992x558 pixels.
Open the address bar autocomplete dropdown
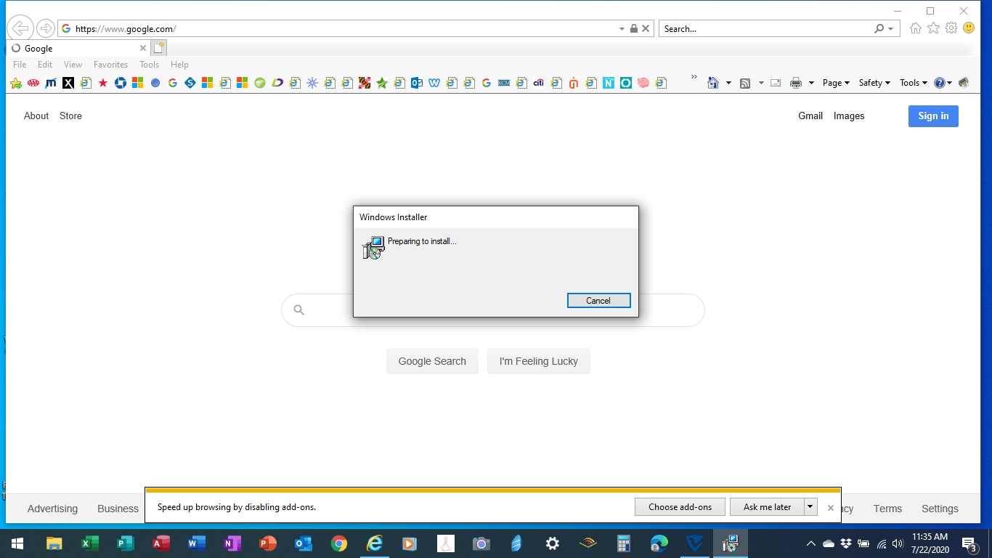(622, 29)
